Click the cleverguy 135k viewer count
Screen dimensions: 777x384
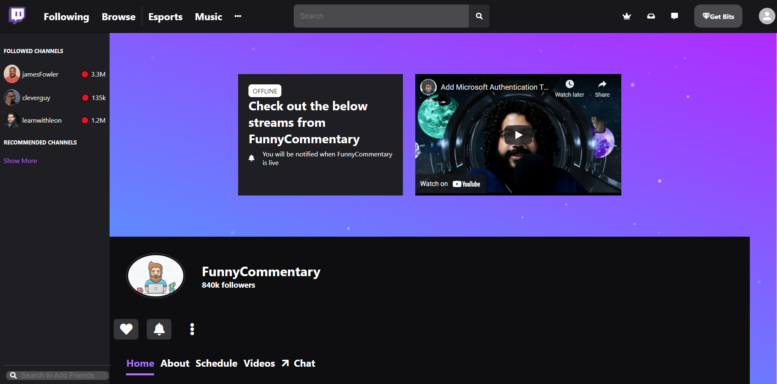tap(94, 98)
